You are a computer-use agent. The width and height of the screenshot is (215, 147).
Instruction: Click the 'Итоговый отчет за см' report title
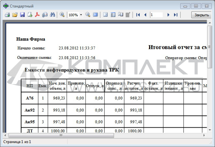pos(177,47)
